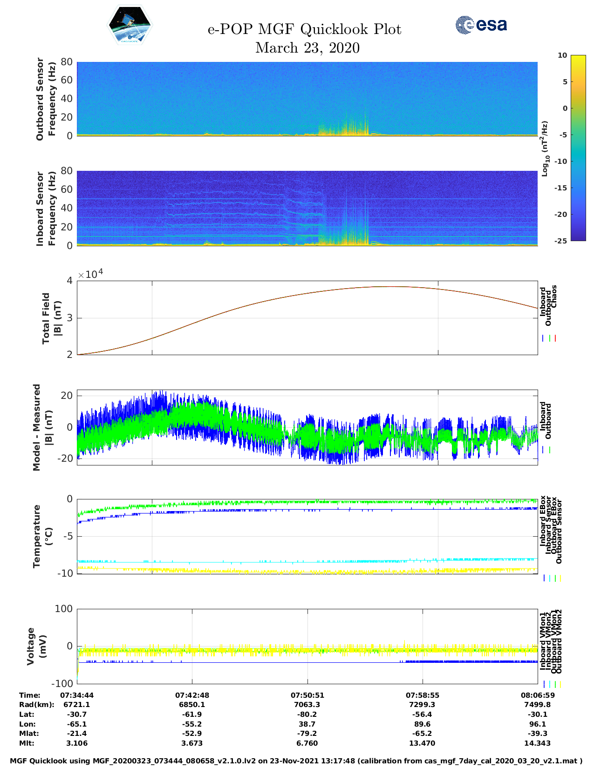Viewport: 594px width, 768px height.
Task: Click the ESA logo
Action: pos(481,25)
